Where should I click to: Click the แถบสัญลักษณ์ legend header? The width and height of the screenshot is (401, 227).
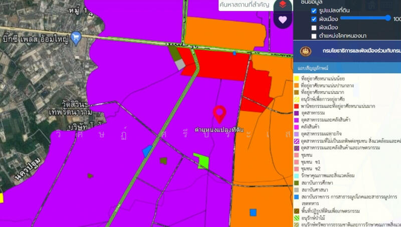click(312, 67)
